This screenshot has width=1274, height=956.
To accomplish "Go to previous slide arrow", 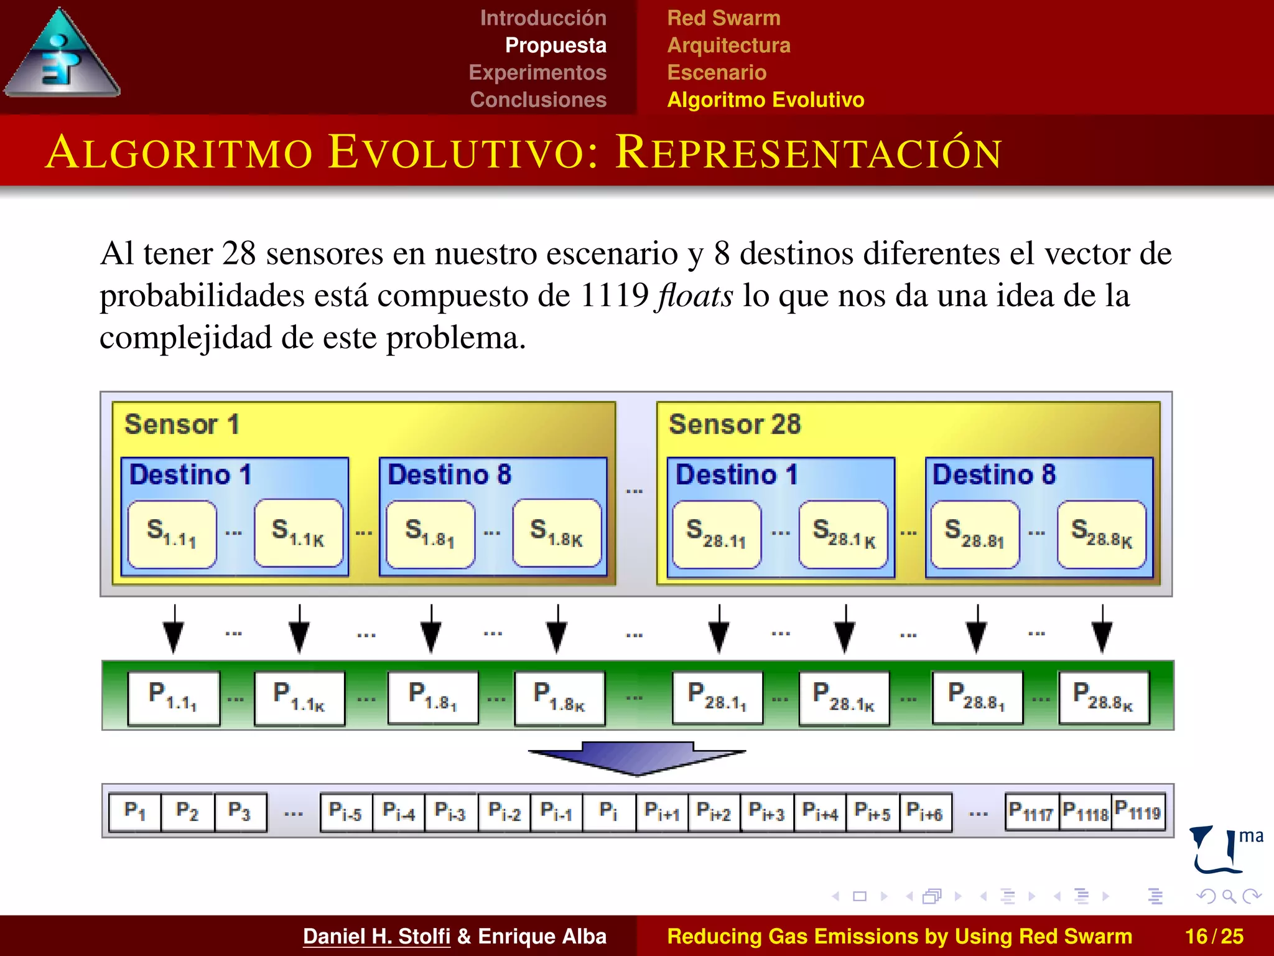I will (836, 896).
